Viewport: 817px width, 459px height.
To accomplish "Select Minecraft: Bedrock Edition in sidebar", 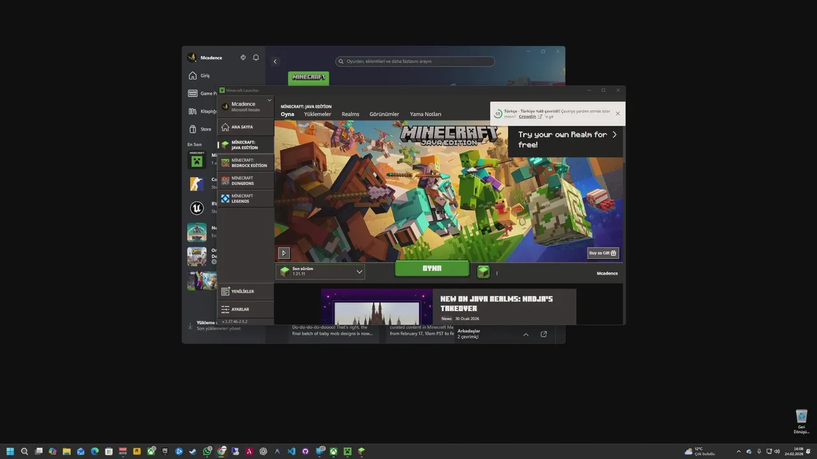I will coord(245,163).
